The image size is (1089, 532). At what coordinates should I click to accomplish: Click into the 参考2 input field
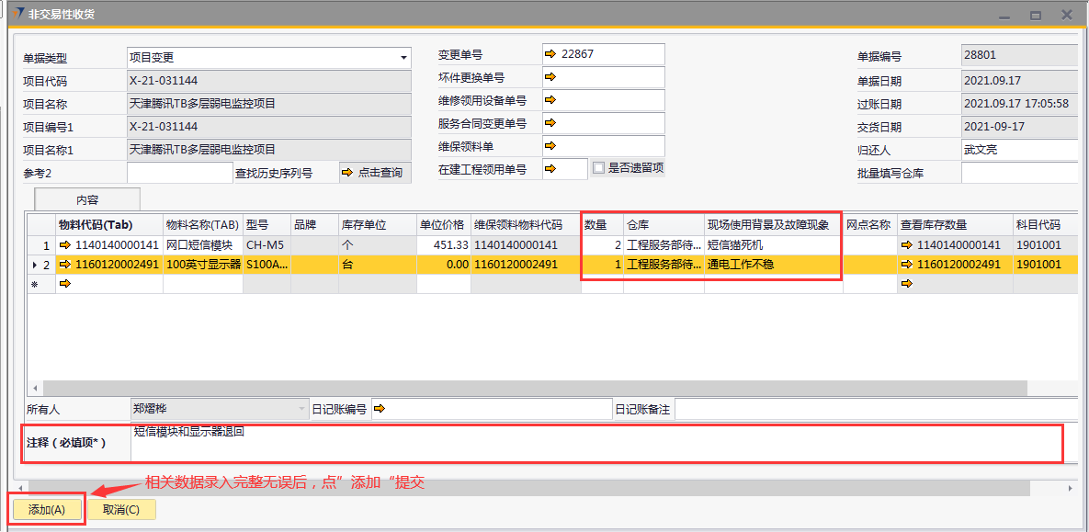pyautogui.click(x=179, y=173)
